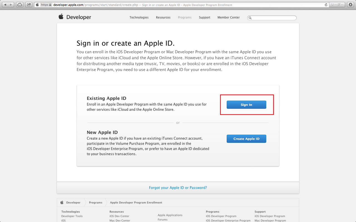Click the blue Sign In button
The width and height of the screenshot is (356, 222).
[x=246, y=105]
